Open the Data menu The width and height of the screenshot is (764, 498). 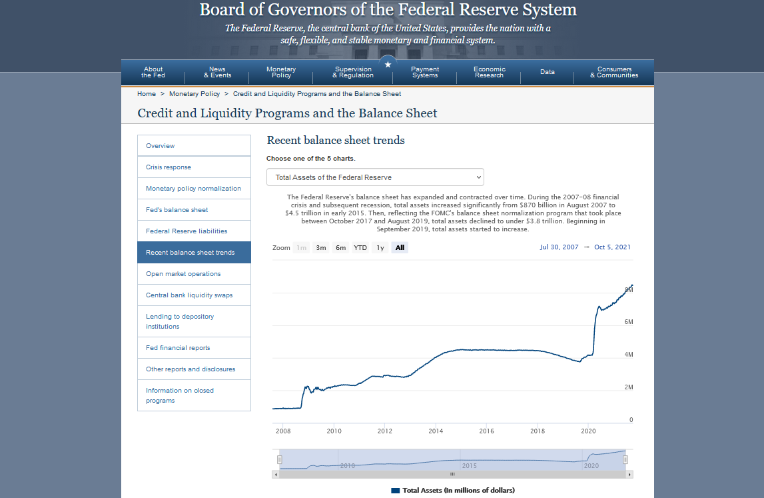547,72
